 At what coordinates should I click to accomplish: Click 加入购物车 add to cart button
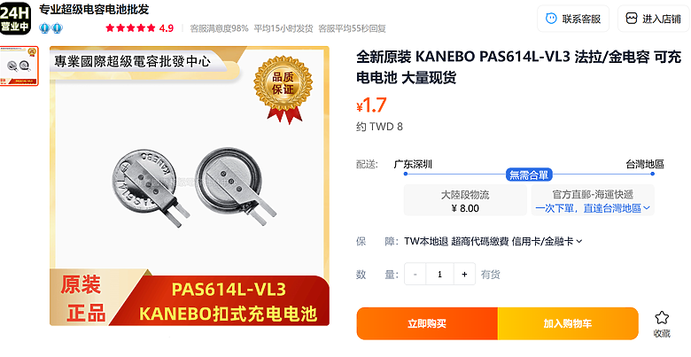tap(568, 323)
